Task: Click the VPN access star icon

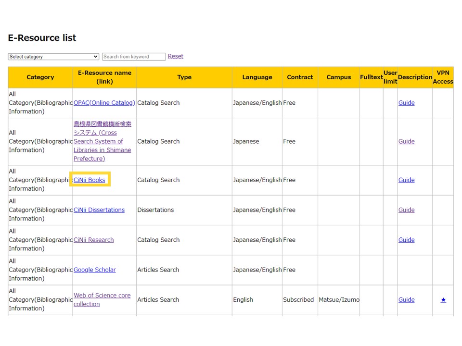Action: (x=443, y=300)
